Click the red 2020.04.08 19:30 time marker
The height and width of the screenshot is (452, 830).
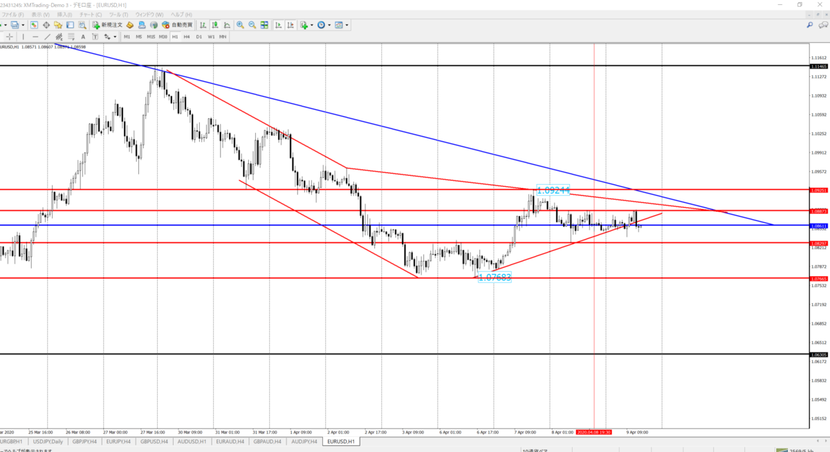pos(593,431)
